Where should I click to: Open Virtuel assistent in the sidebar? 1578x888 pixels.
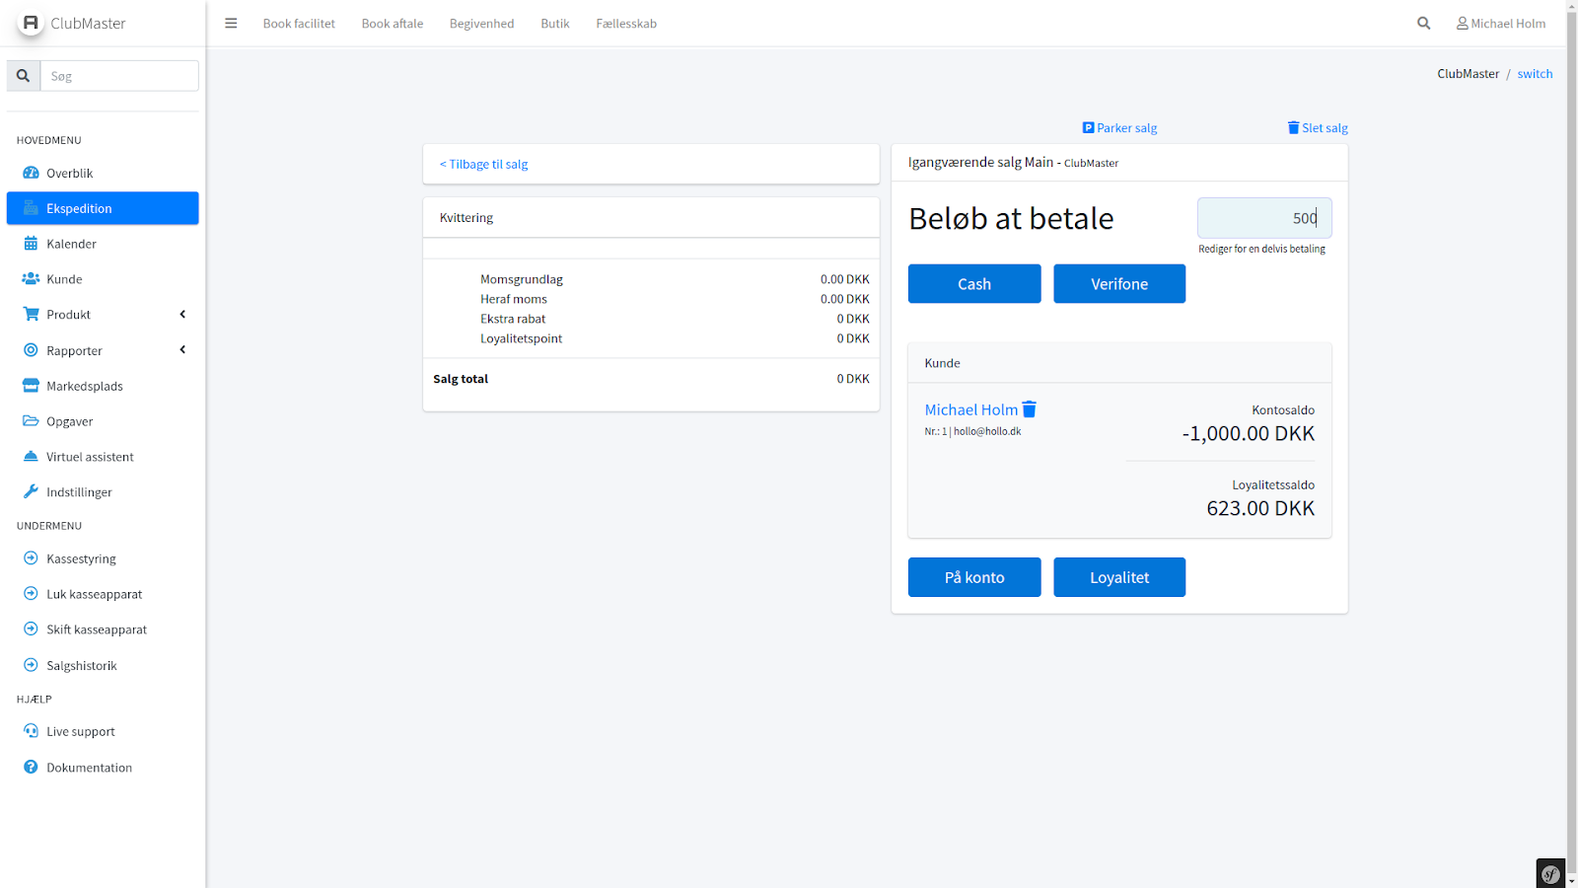tap(90, 457)
